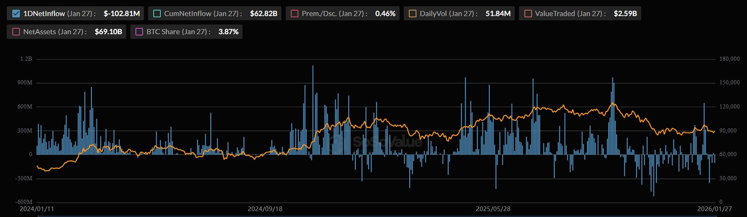Screen dimensions: 747x217
Task: Click the $-102.81M net inflow value
Action: click(121, 14)
